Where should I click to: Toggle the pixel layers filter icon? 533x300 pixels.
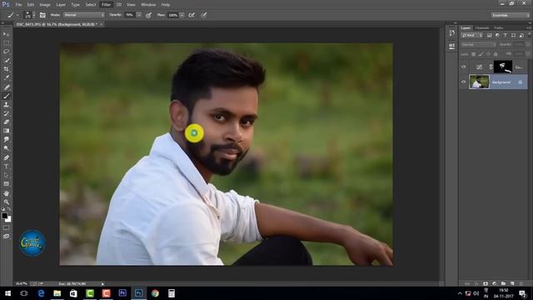point(490,35)
